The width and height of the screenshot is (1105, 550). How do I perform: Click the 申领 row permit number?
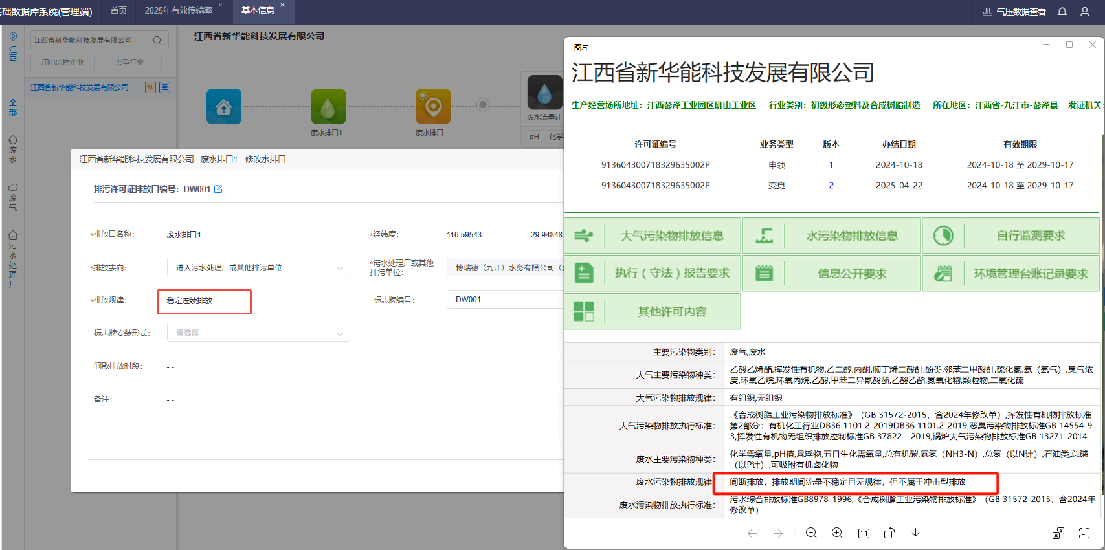pos(655,165)
